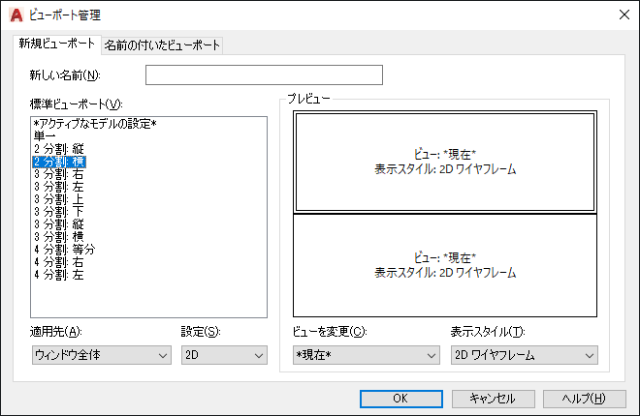Activate the lower preview viewport pane
The height and width of the screenshot is (416, 640).
(x=445, y=265)
